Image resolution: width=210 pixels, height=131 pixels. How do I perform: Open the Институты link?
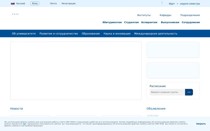coord(144,15)
